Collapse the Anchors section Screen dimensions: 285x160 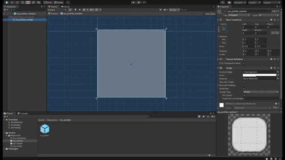[x=218, y=36]
